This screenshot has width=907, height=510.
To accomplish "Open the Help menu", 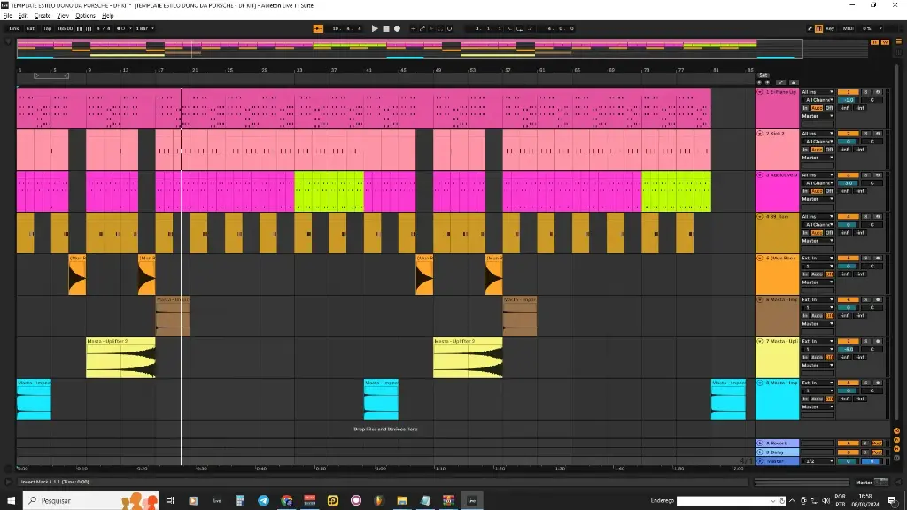I will [107, 16].
